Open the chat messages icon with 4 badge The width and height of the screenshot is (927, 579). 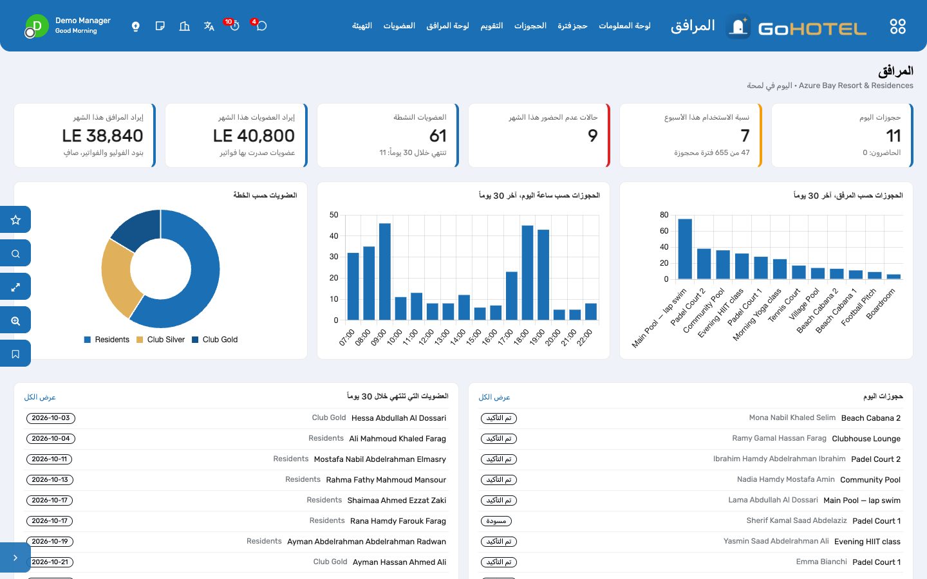261,26
